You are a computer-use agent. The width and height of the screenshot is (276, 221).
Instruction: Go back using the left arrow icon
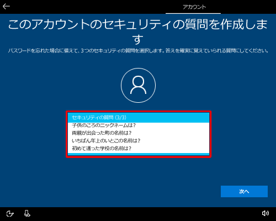pyautogui.click(x=6, y=7)
